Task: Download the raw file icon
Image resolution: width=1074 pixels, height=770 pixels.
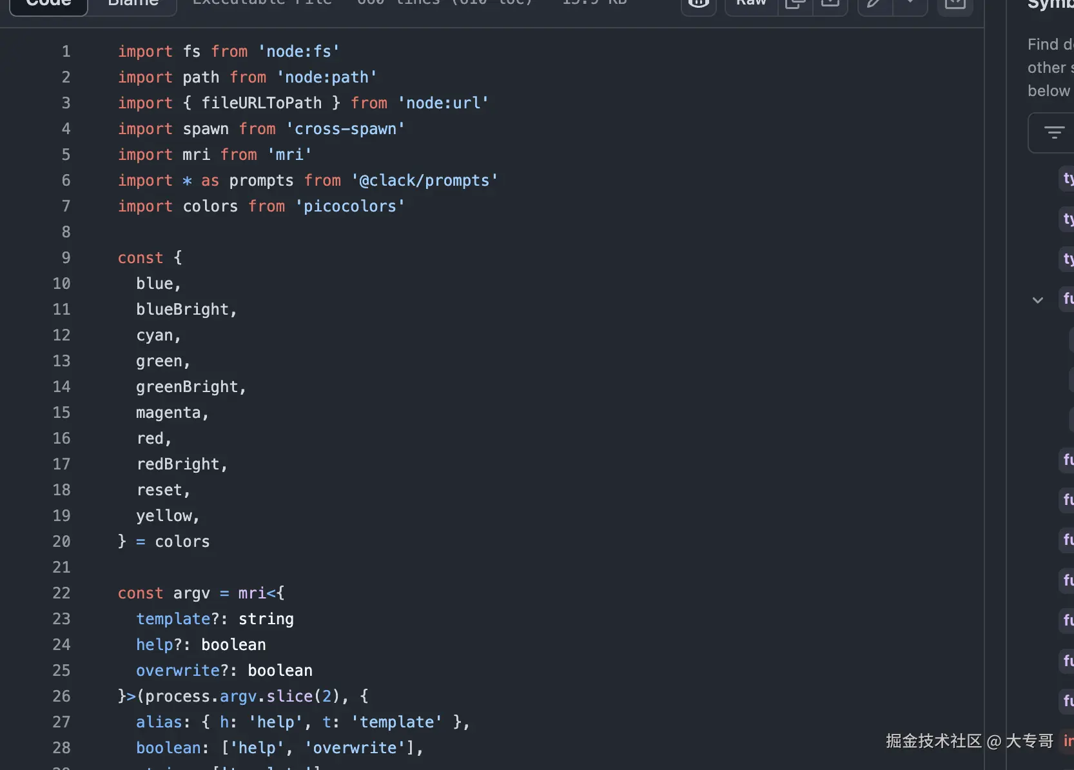Action: pos(830,4)
